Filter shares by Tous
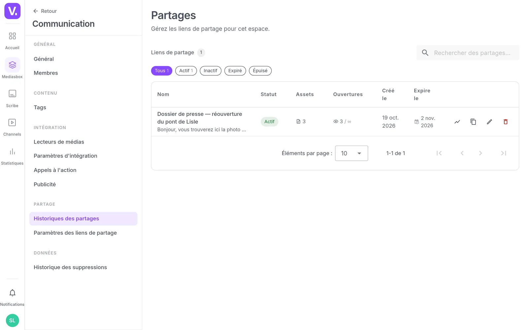This screenshot has width=528, height=330. pos(162,71)
